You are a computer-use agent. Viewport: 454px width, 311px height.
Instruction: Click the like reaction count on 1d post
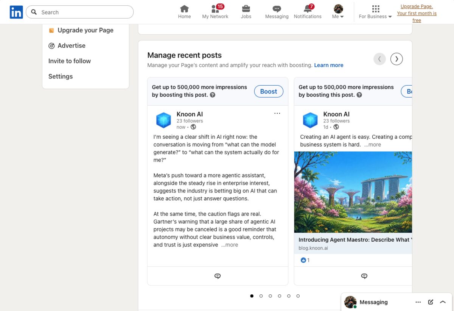point(305,260)
